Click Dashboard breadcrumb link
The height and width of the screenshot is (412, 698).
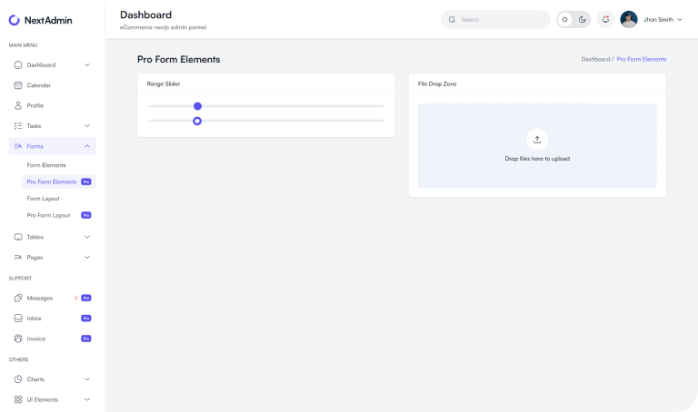(x=595, y=59)
